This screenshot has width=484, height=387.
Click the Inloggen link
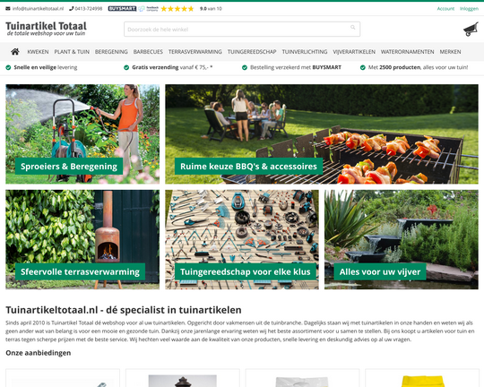pos(469,9)
